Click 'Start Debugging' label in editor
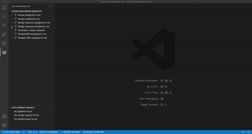The image size is (252, 134). (149, 99)
